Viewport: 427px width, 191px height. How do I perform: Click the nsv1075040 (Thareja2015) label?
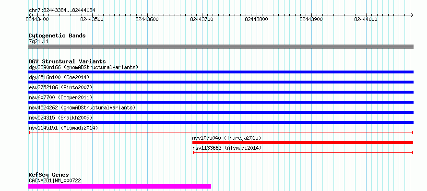[x=226, y=138]
